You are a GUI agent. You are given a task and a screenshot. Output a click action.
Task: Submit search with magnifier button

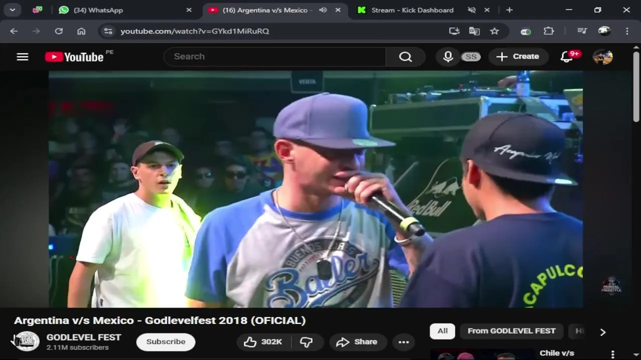tap(406, 56)
